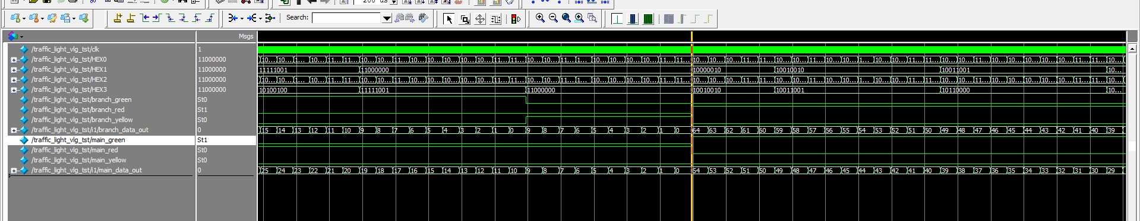Expand the main_data_out signal bus
The width and height of the screenshot is (1140, 221).
14,171
